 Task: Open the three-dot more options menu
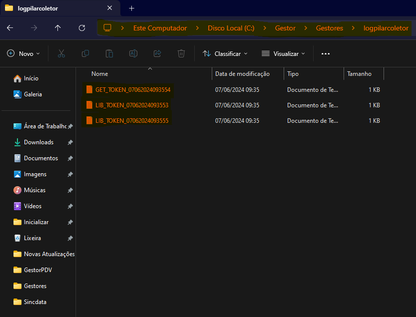tap(326, 53)
